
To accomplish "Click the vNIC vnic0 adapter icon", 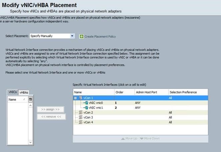I will (x=86, y=103).
